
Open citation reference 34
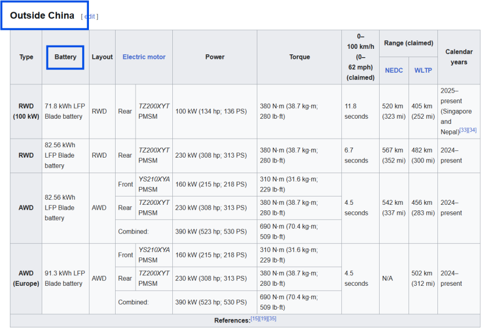click(472, 130)
